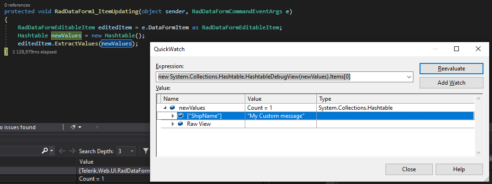Click the newValues blue cube icon
Image resolution: width=492 pixels, height=184 pixels.
tap(172, 108)
